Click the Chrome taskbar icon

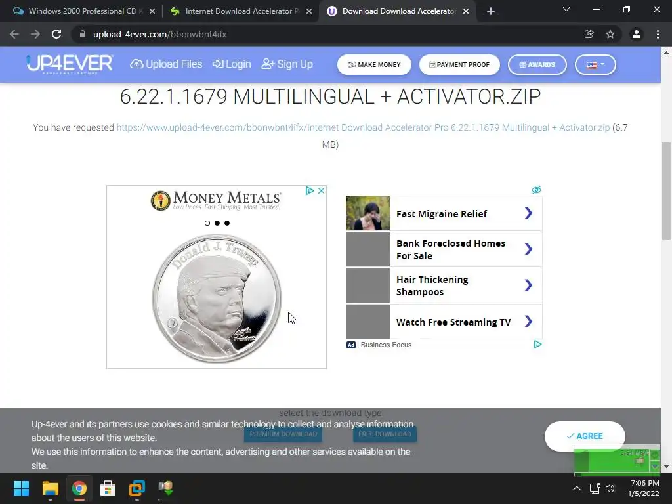tap(79, 488)
